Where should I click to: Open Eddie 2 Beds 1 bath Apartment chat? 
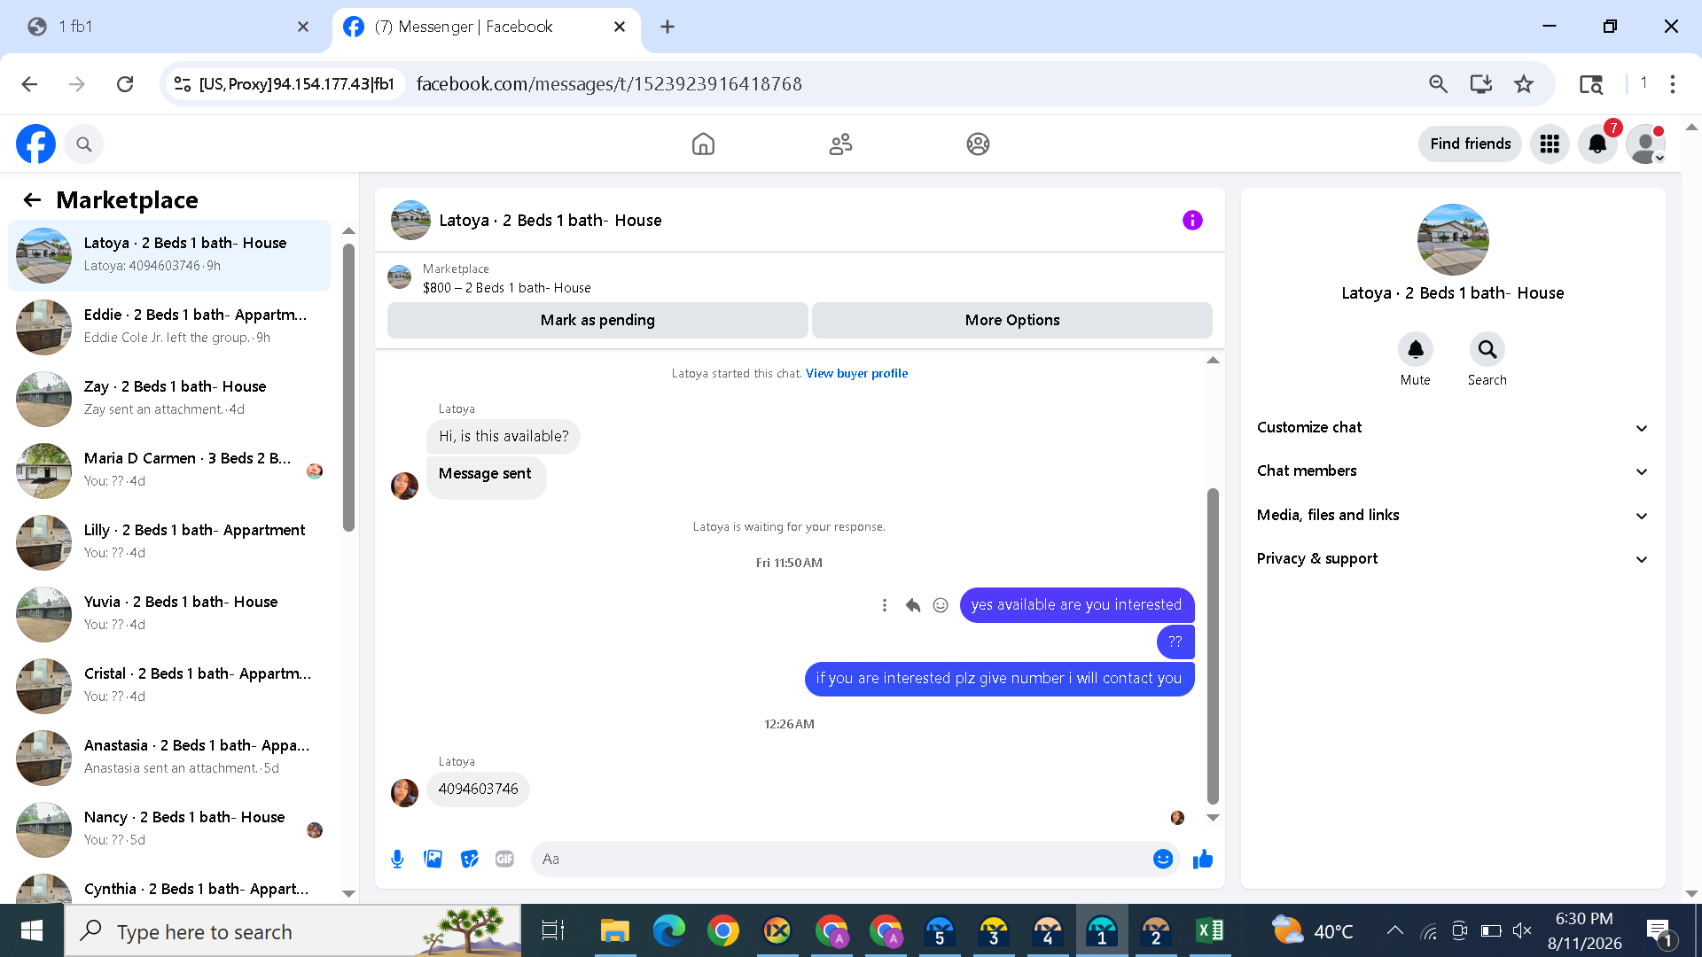point(169,326)
